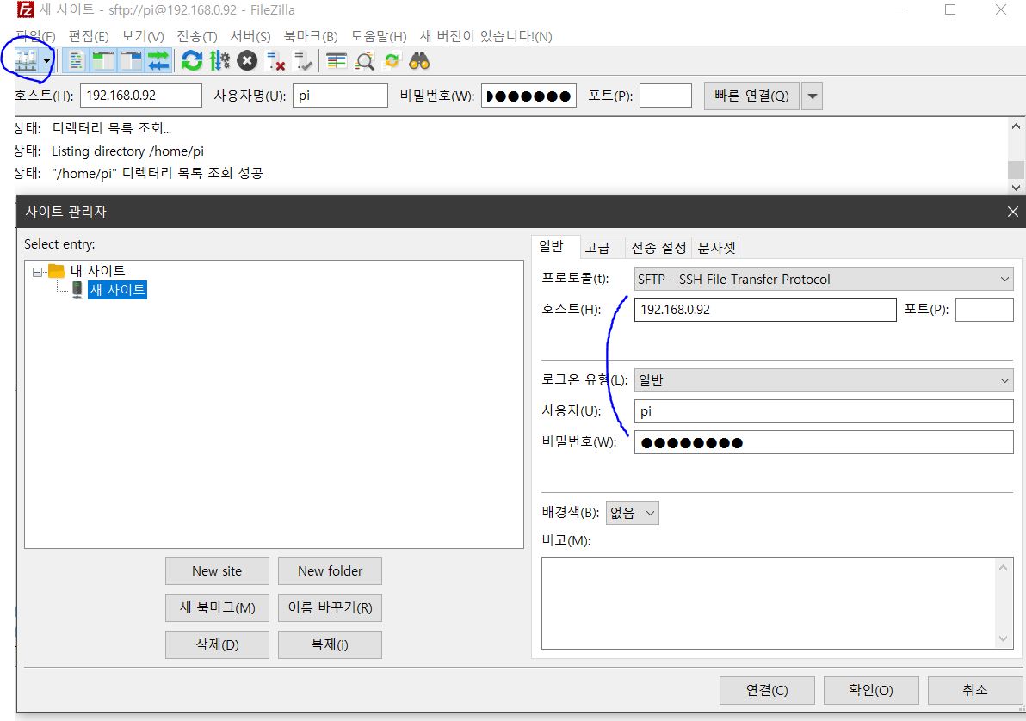Toggle synchronized browsing icon

392,61
